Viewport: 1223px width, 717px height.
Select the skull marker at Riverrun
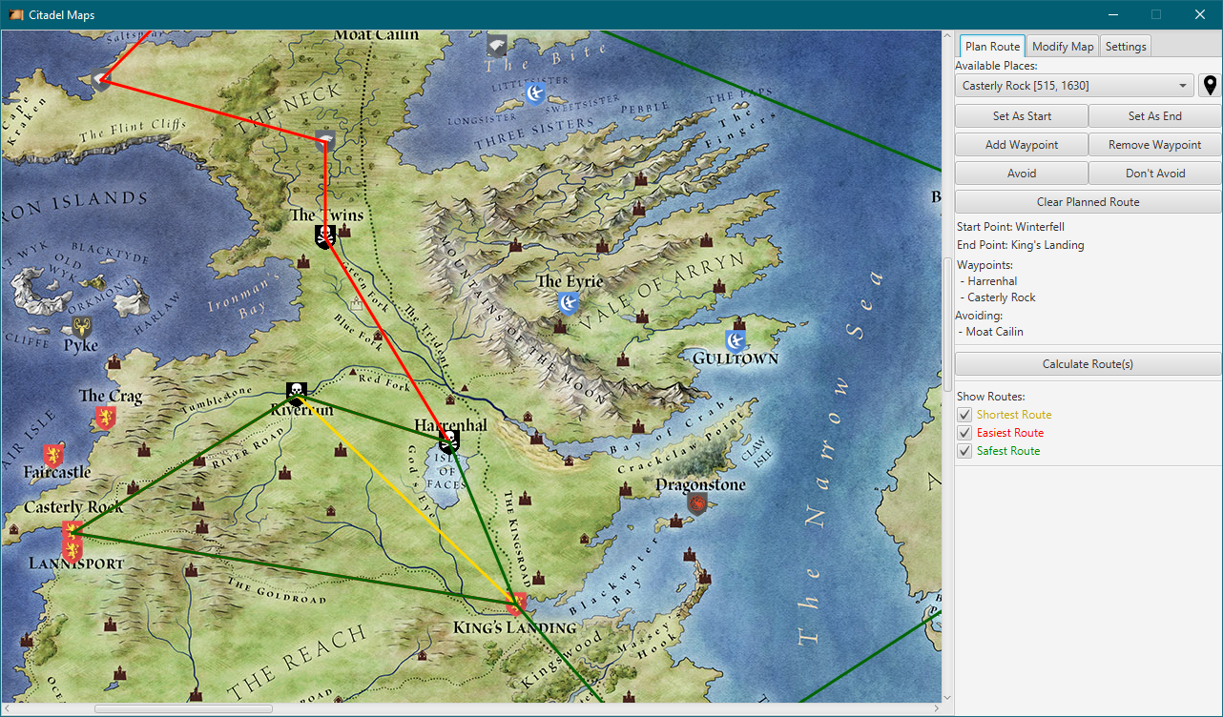[297, 392]
